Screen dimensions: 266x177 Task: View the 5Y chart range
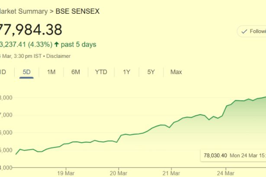(151, 72)
